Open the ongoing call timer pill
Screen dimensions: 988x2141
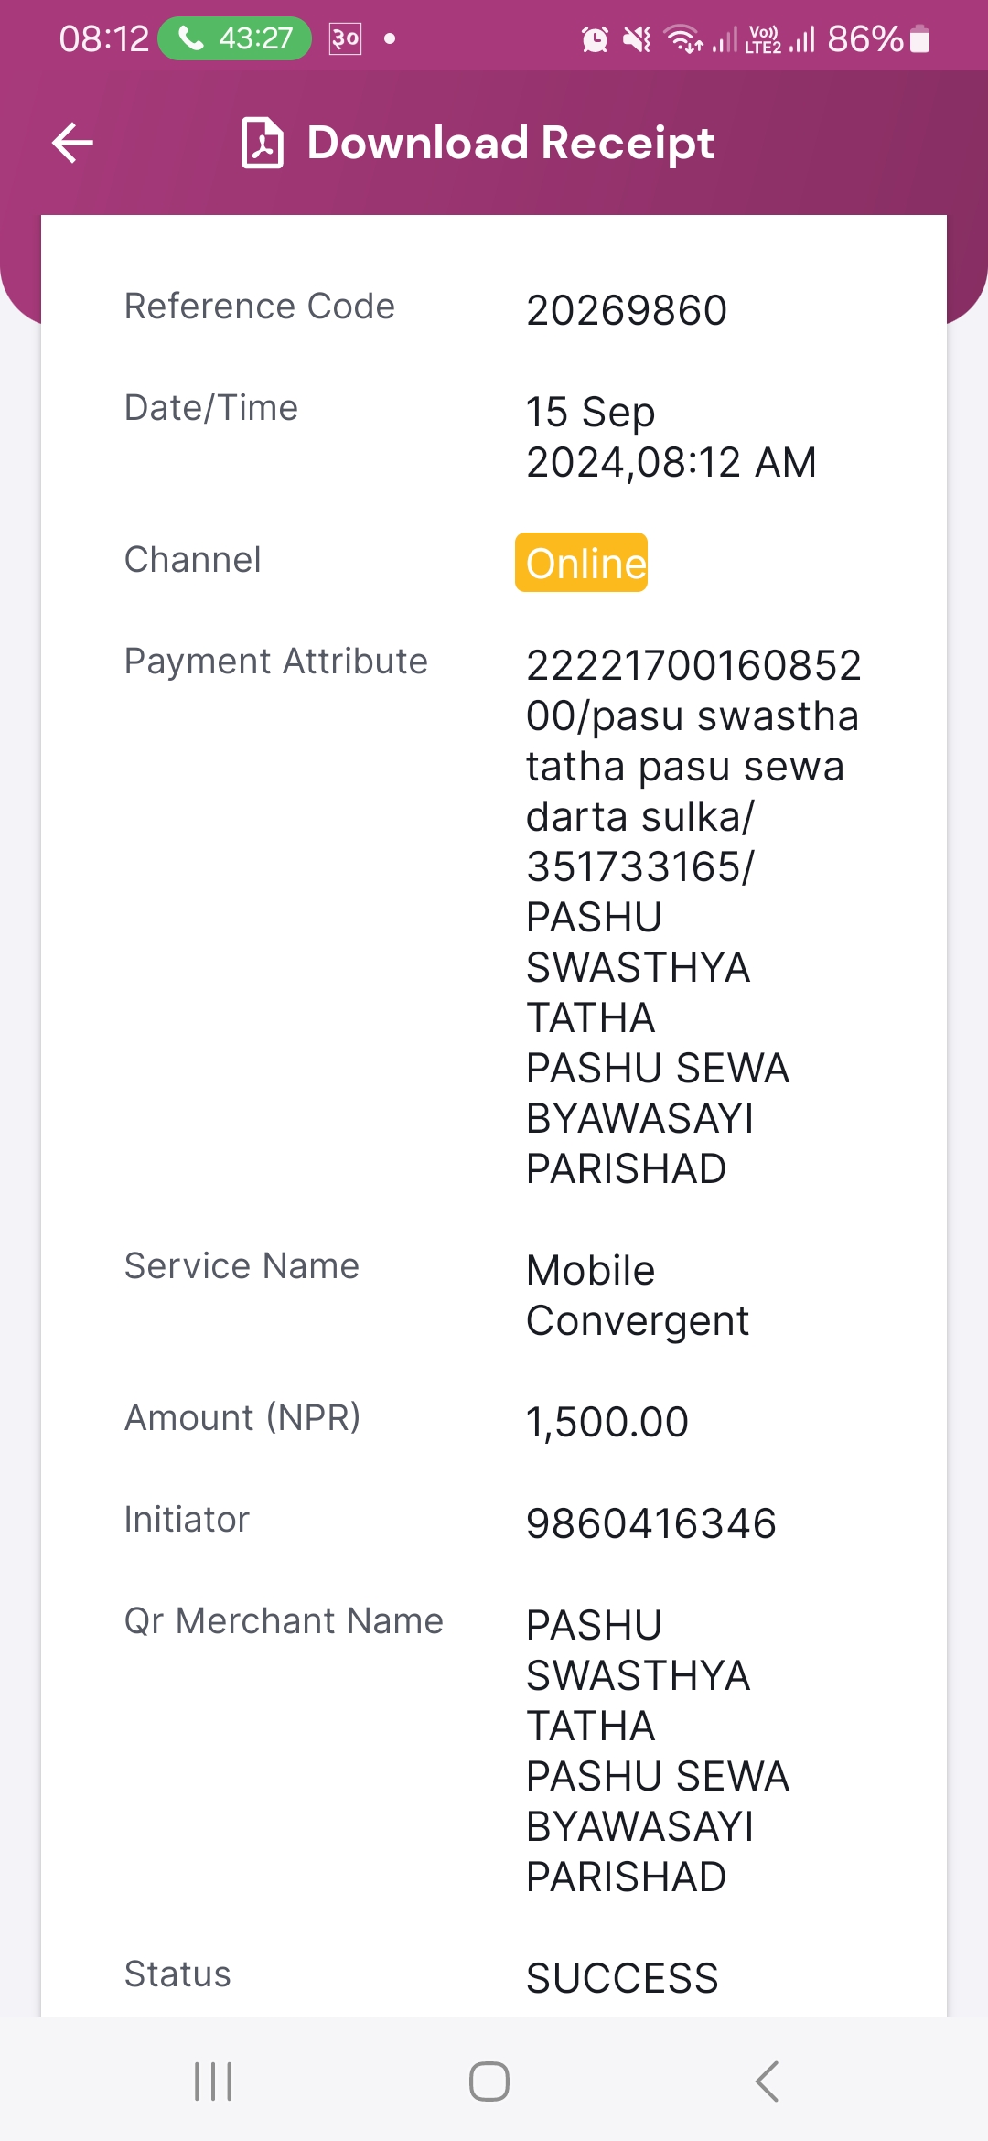[235, 38]
